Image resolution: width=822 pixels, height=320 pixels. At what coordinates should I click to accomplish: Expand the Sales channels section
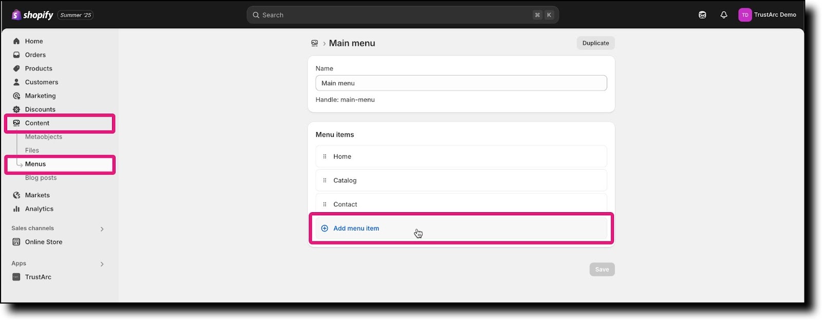(102, 229)
